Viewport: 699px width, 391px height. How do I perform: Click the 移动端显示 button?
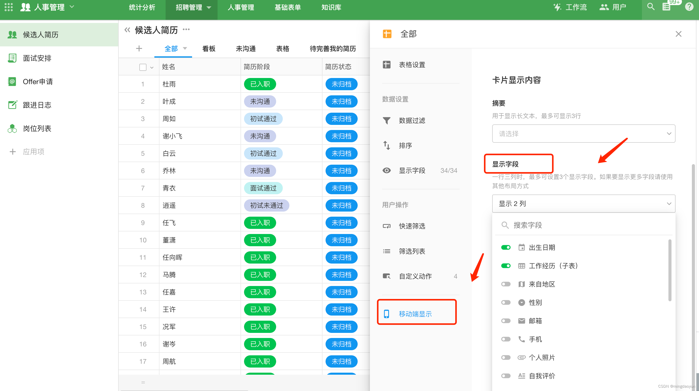[416, 314]
